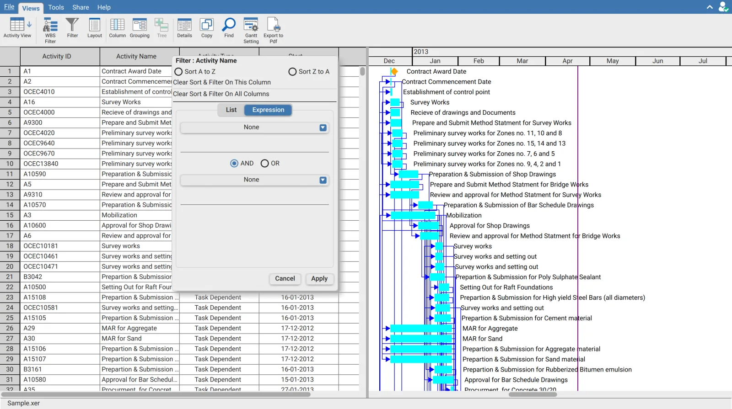This screenshot has width=732, height=409.
Task: Open the WBS Filter tool
Action: (50, 30)
